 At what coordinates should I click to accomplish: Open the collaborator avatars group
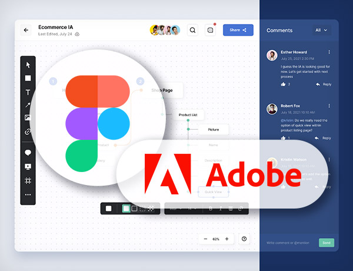click(x=165, y=30)
